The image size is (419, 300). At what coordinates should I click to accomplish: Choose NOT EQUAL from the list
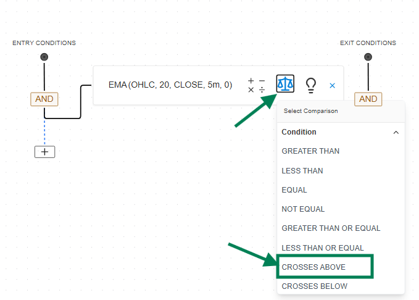pos(303,209)
